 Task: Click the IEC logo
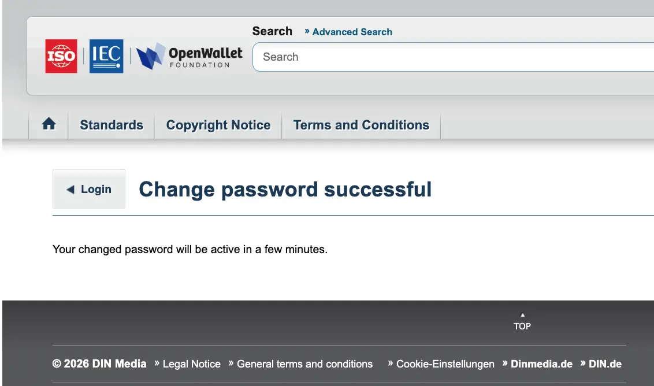click(106, 56)
